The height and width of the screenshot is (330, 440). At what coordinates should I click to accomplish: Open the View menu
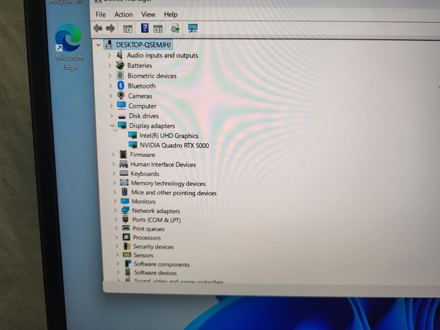pyautogui.click(x=148, y=14)
